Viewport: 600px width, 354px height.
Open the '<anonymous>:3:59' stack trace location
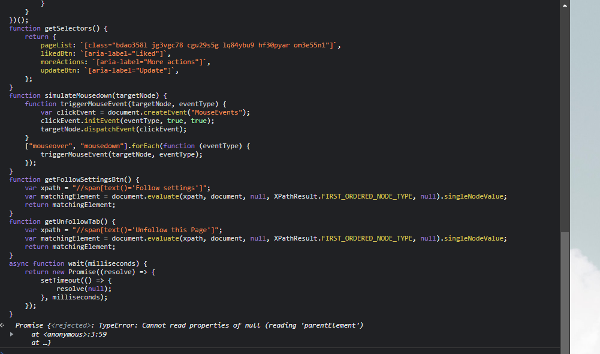[76, 334]
